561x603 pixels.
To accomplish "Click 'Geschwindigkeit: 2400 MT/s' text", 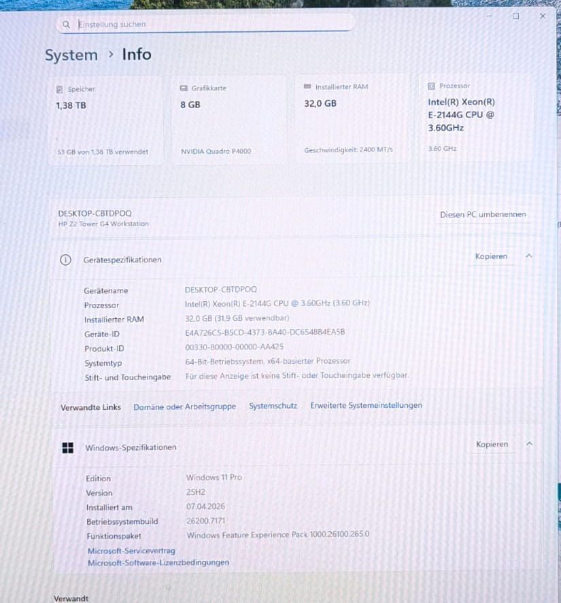I will tap(348, 150).
